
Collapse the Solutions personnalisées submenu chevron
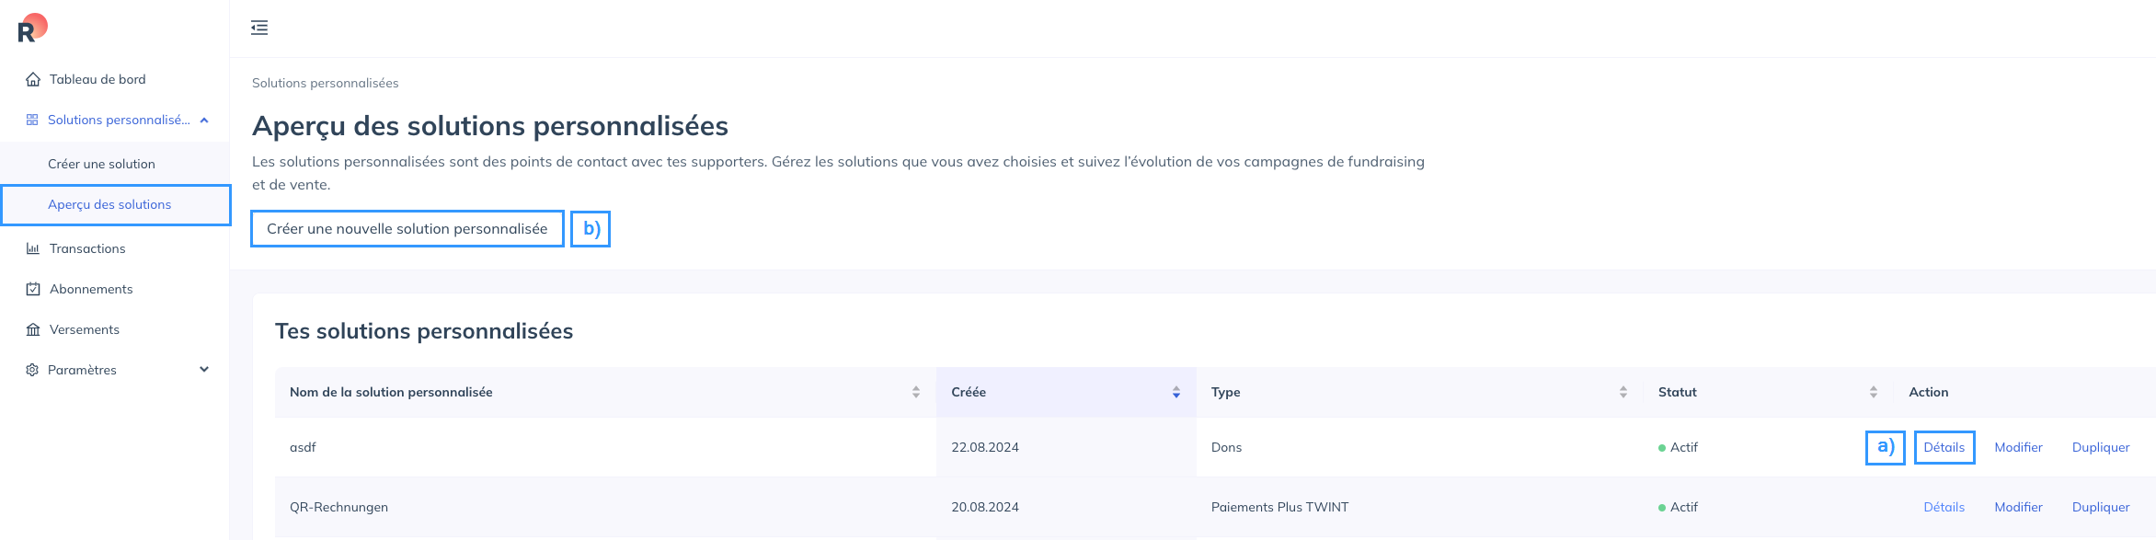204,120
